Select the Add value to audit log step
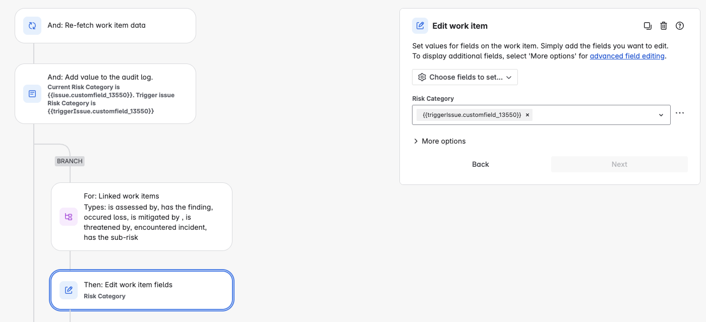Screen dimensions: 706x322 (105, 94)
